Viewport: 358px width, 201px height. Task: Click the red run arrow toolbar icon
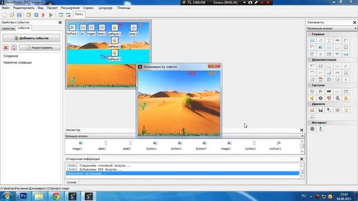pyautogui.click(x=44, y=15)
